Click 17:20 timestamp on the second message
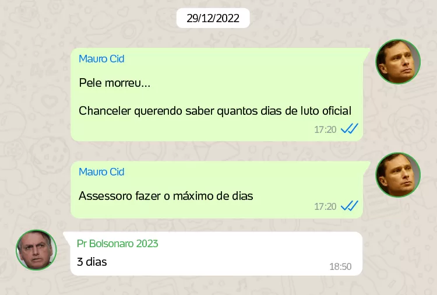 [325, 206]
